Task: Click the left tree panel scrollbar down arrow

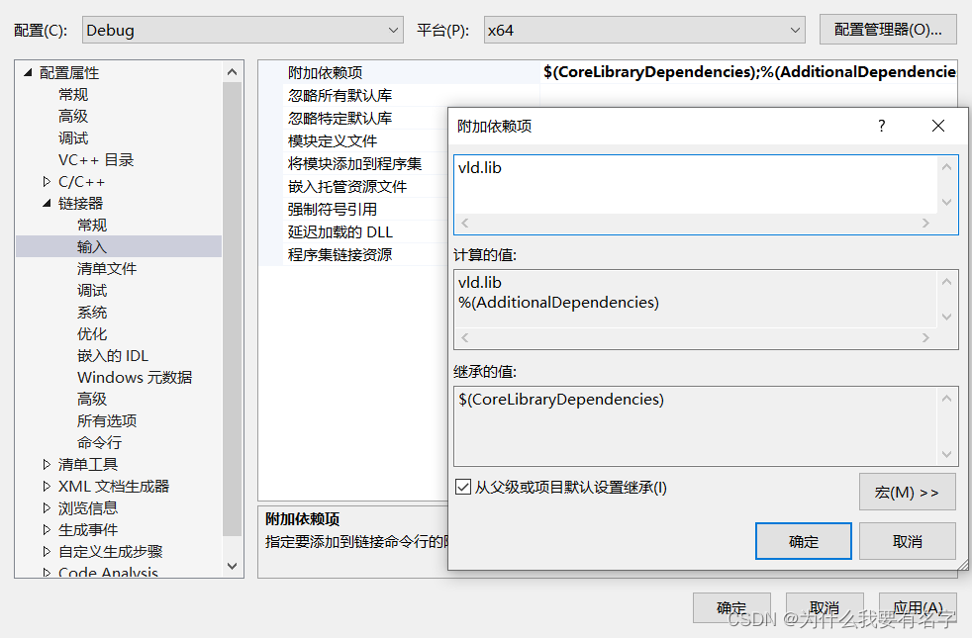Action: point(231,566)
